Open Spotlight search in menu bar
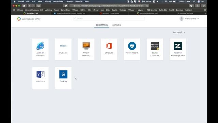This screenshot has width=218, height=123. [194, 1]
